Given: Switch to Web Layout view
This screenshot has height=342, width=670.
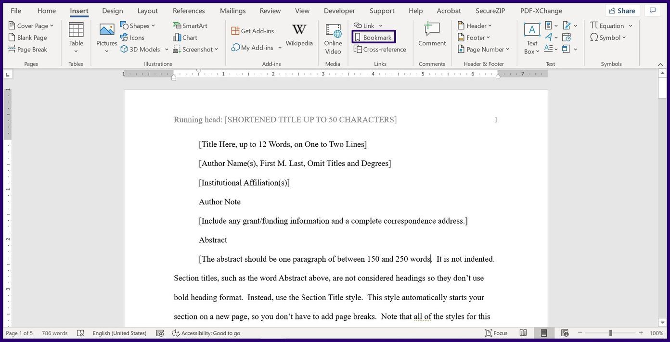Looking at the screenshot, I should [565, 333].
